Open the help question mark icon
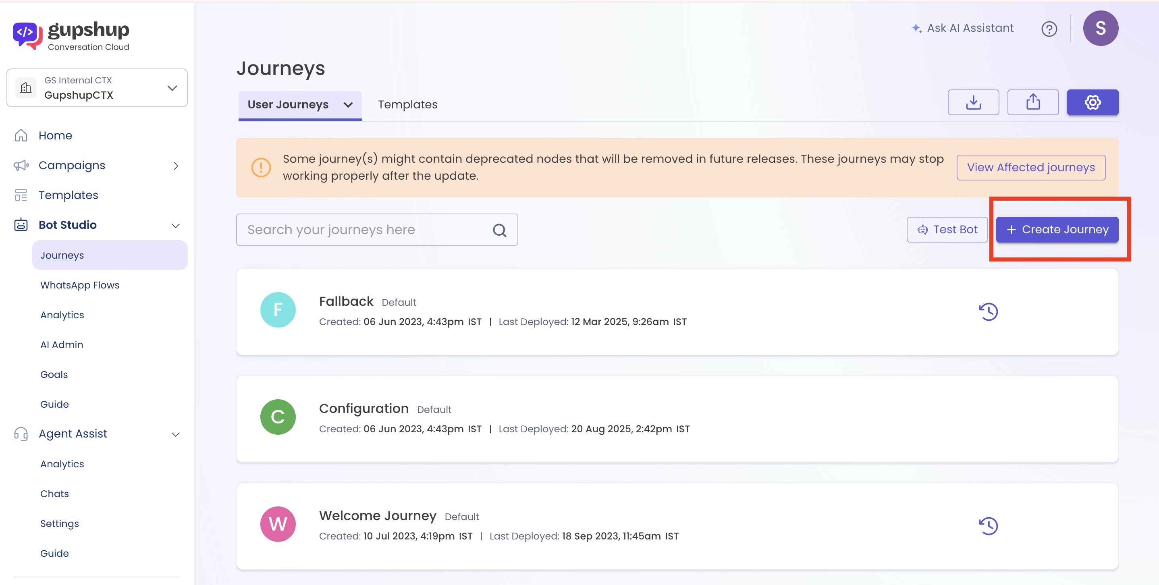This screenshot has height=585, width=1159. coord(1049,29)
